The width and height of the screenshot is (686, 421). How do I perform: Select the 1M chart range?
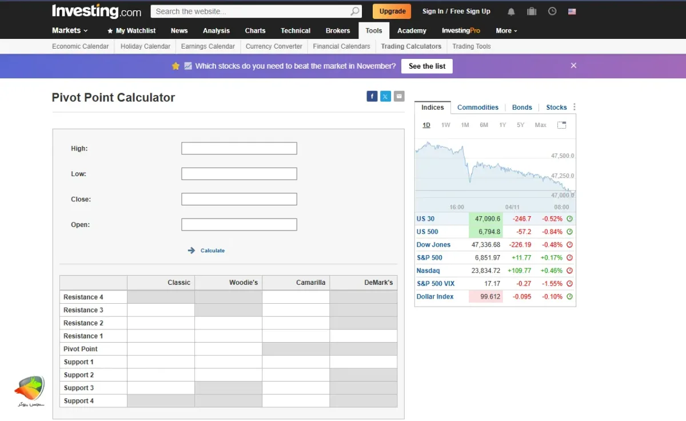pos(465,125)
